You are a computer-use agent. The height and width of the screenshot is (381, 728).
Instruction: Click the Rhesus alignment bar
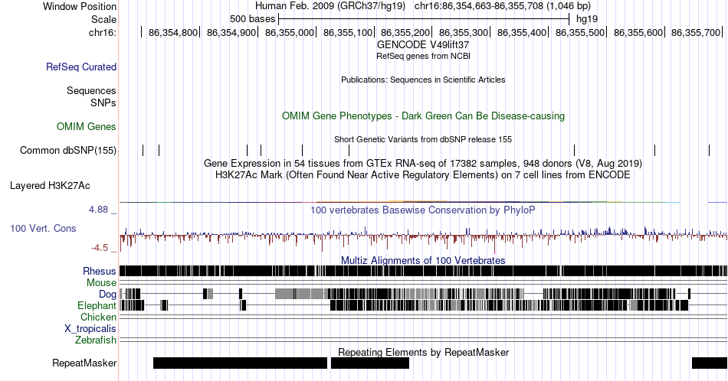(423, 271)
